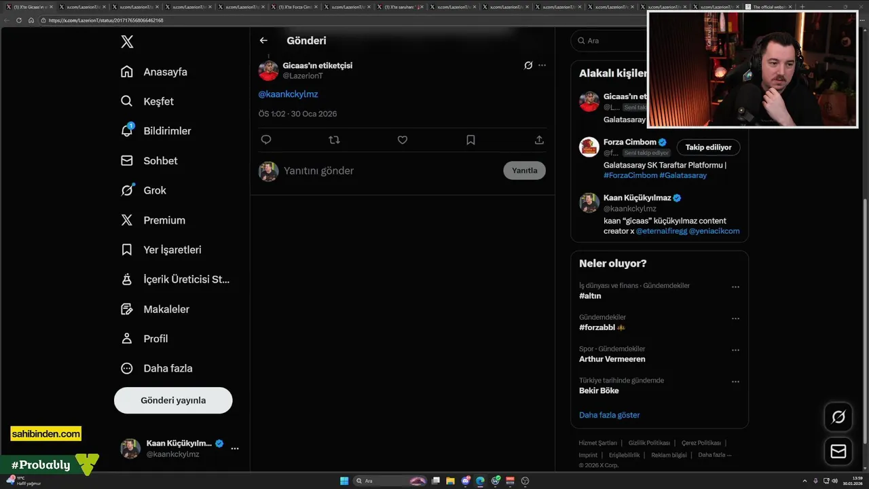Open more options for #altın trend
This screenshot has height=489, width=869.
click(735, 287)
